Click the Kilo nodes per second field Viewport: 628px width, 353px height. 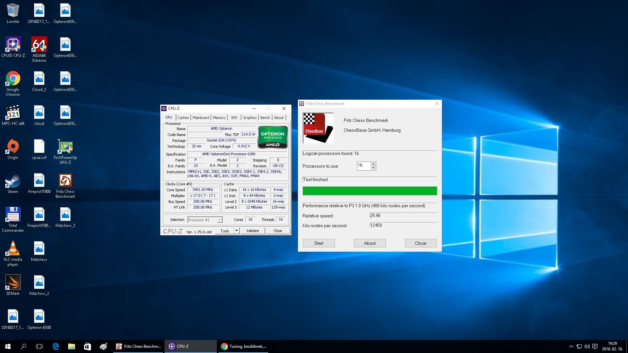click(x=403, y=226)
